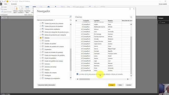Click the formula bar X cancel icon
Image resolution: width=169 pixels, height=95 pixels.
click(3, 18)
